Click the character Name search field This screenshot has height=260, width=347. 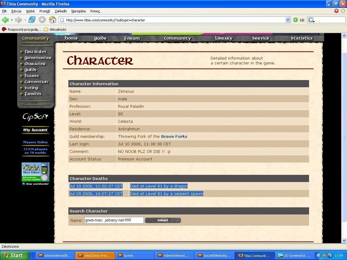(x=114, y=220)
